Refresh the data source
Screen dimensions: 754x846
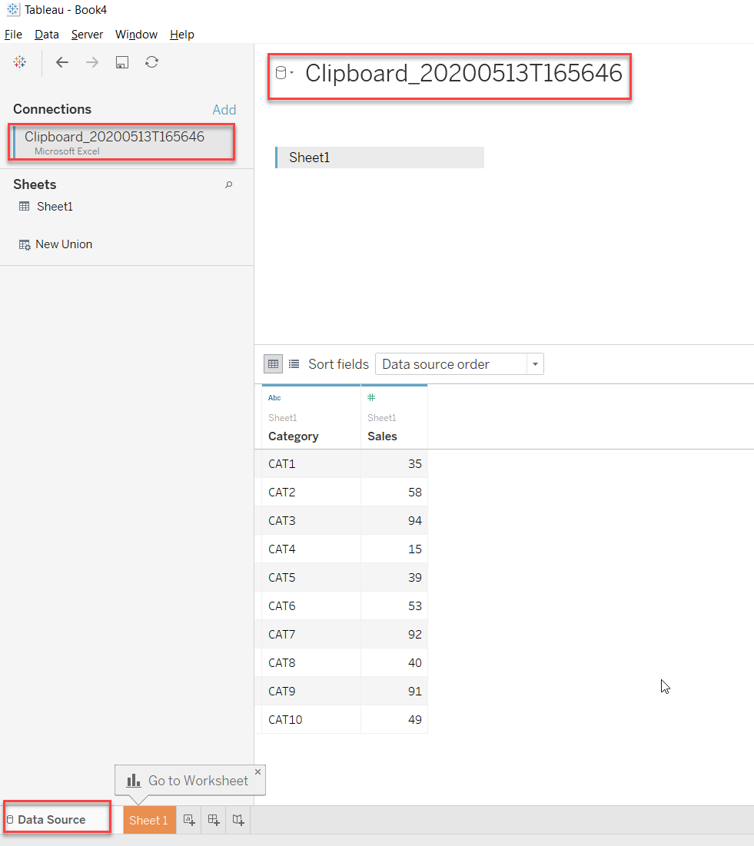click(151, 62)
